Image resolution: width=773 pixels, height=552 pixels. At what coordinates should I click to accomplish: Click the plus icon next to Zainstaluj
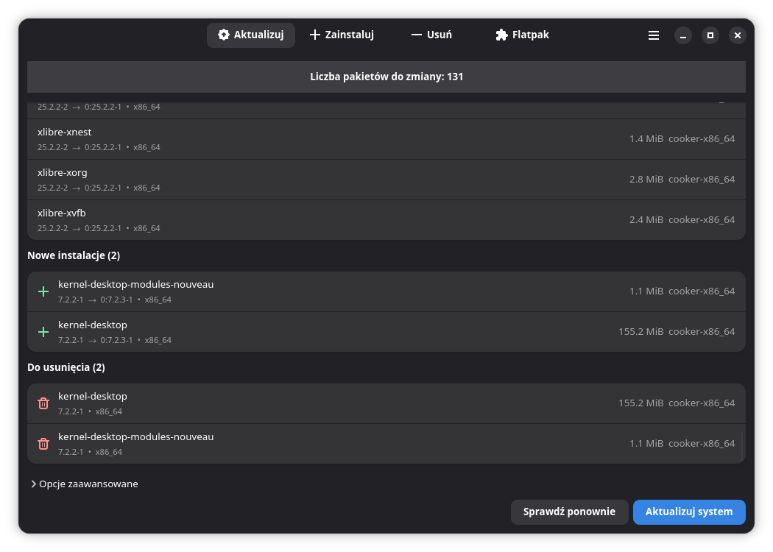point(314,35)
